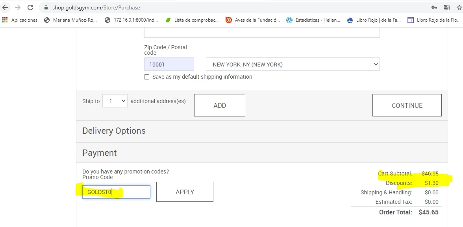Screen dimensions: 463x227
Task: Expand the Payment section header
Action: click(100, 153)
